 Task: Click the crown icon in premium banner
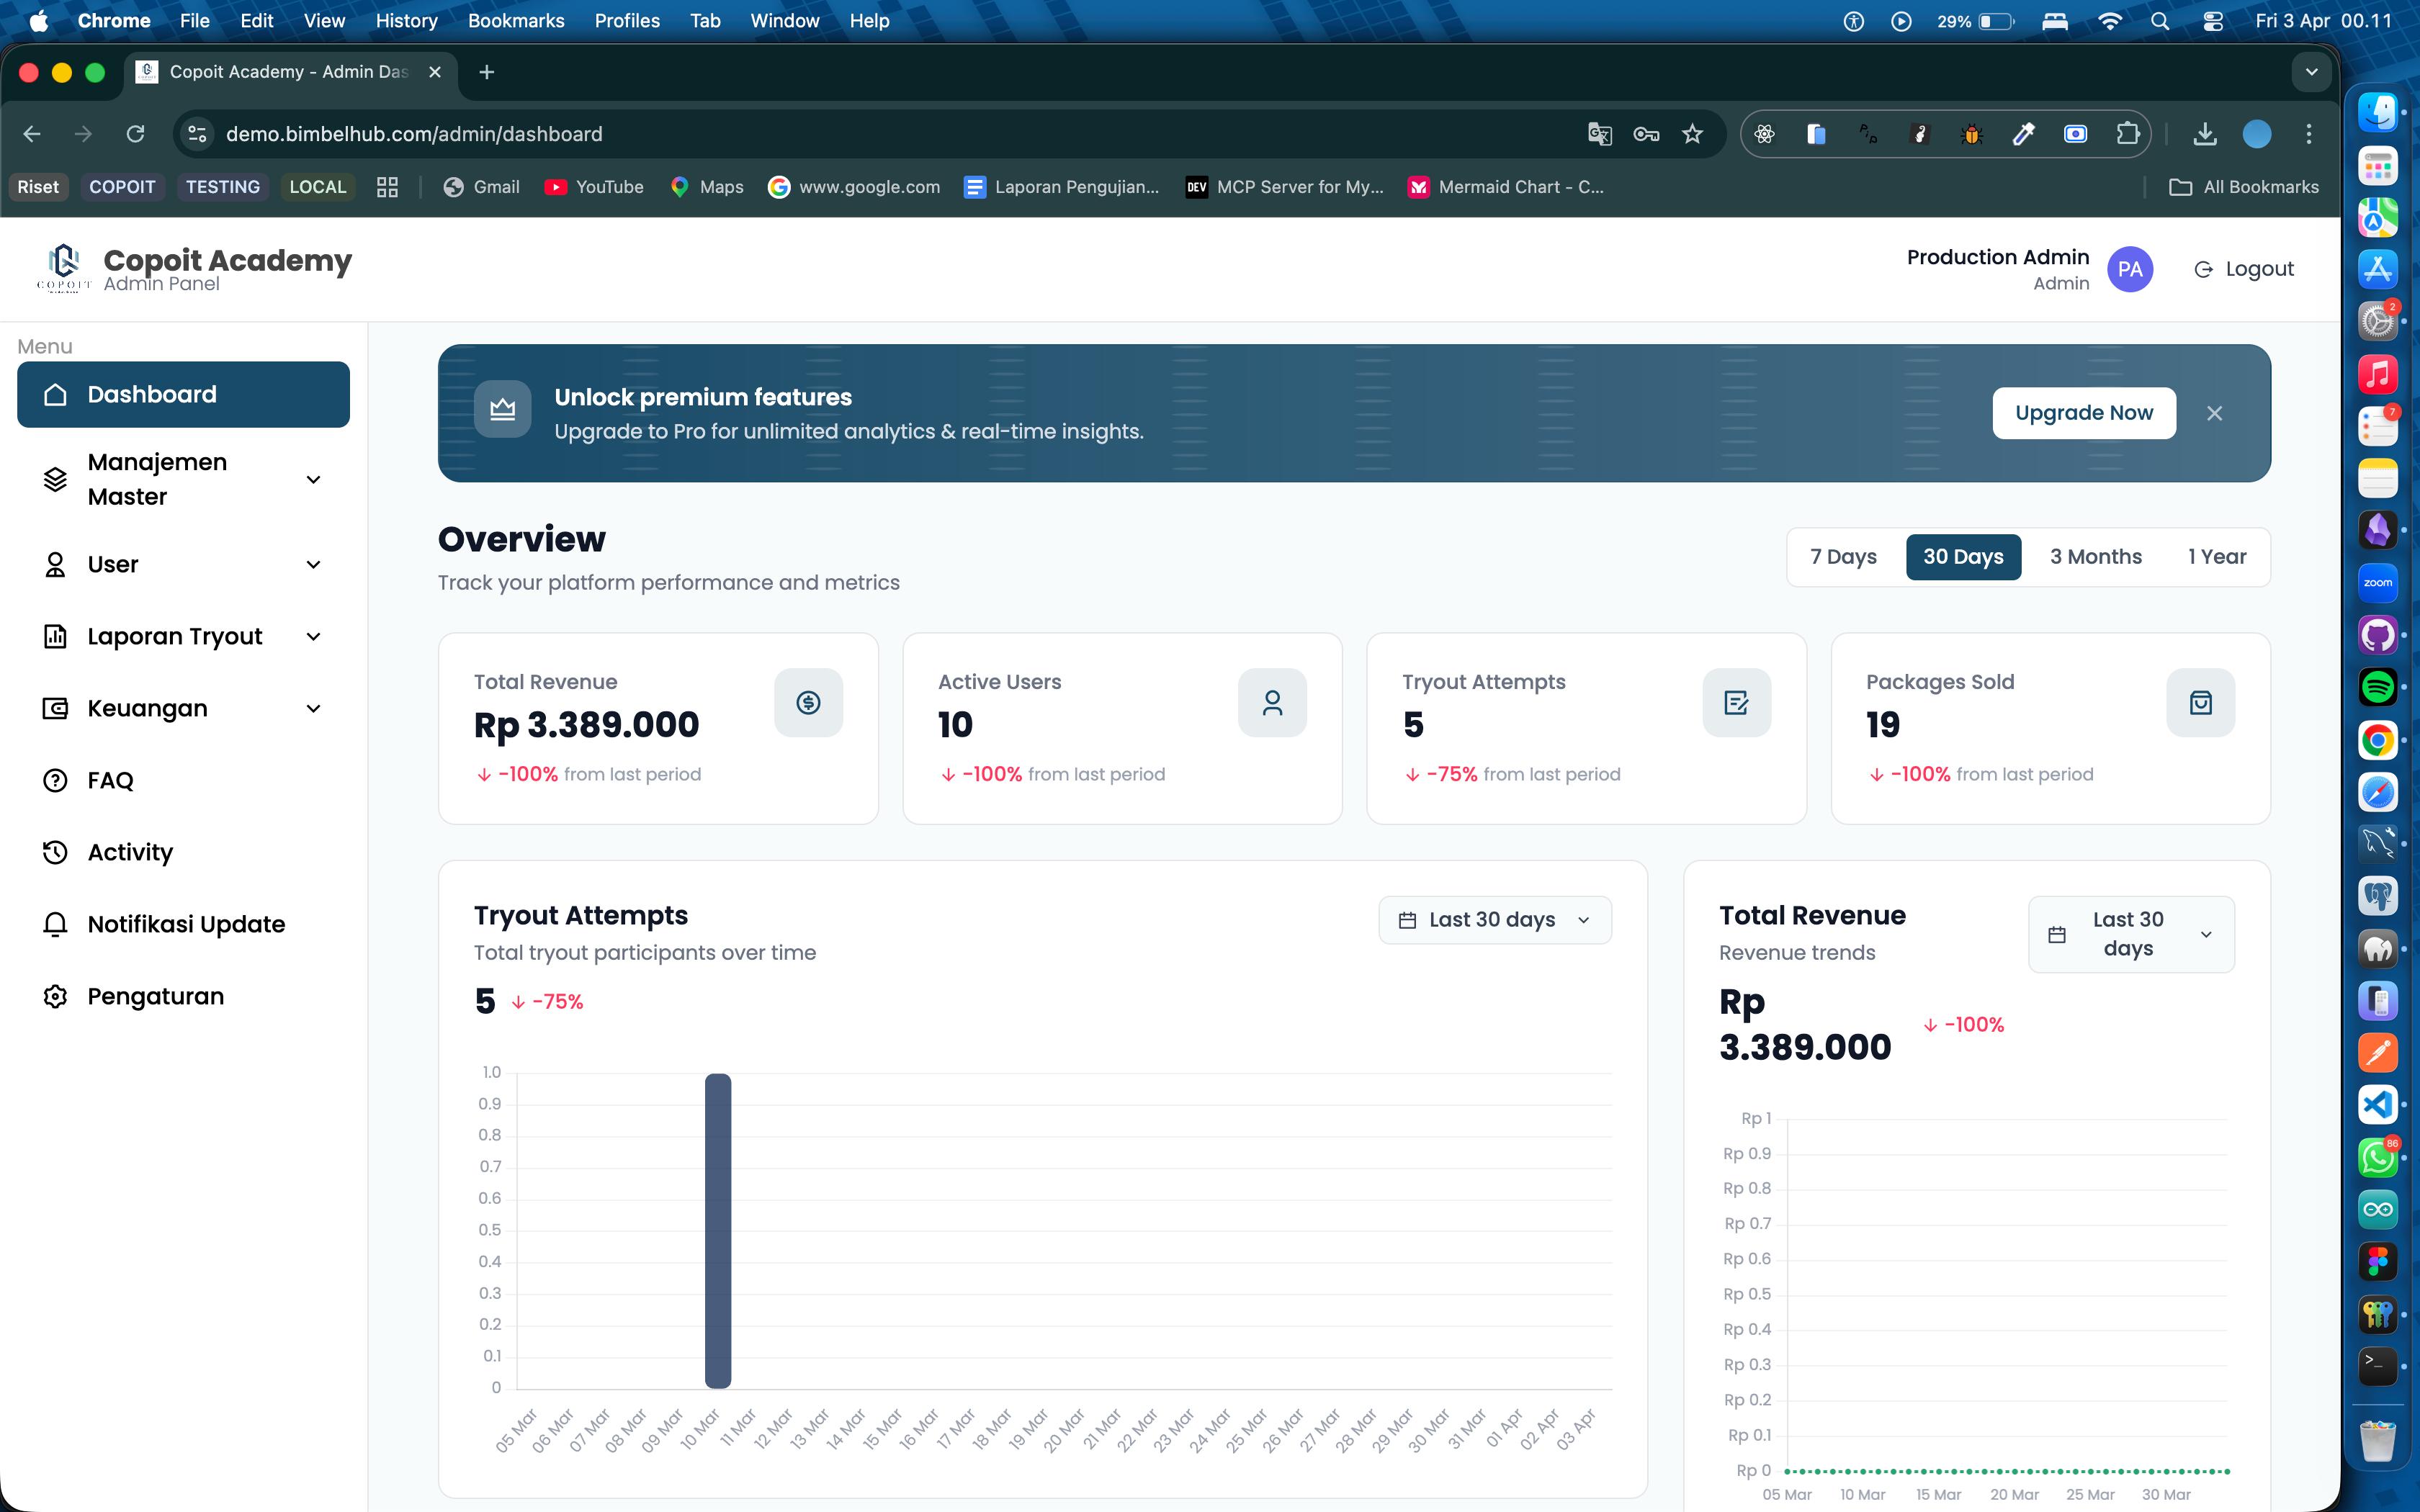click(x=502, y=410)
